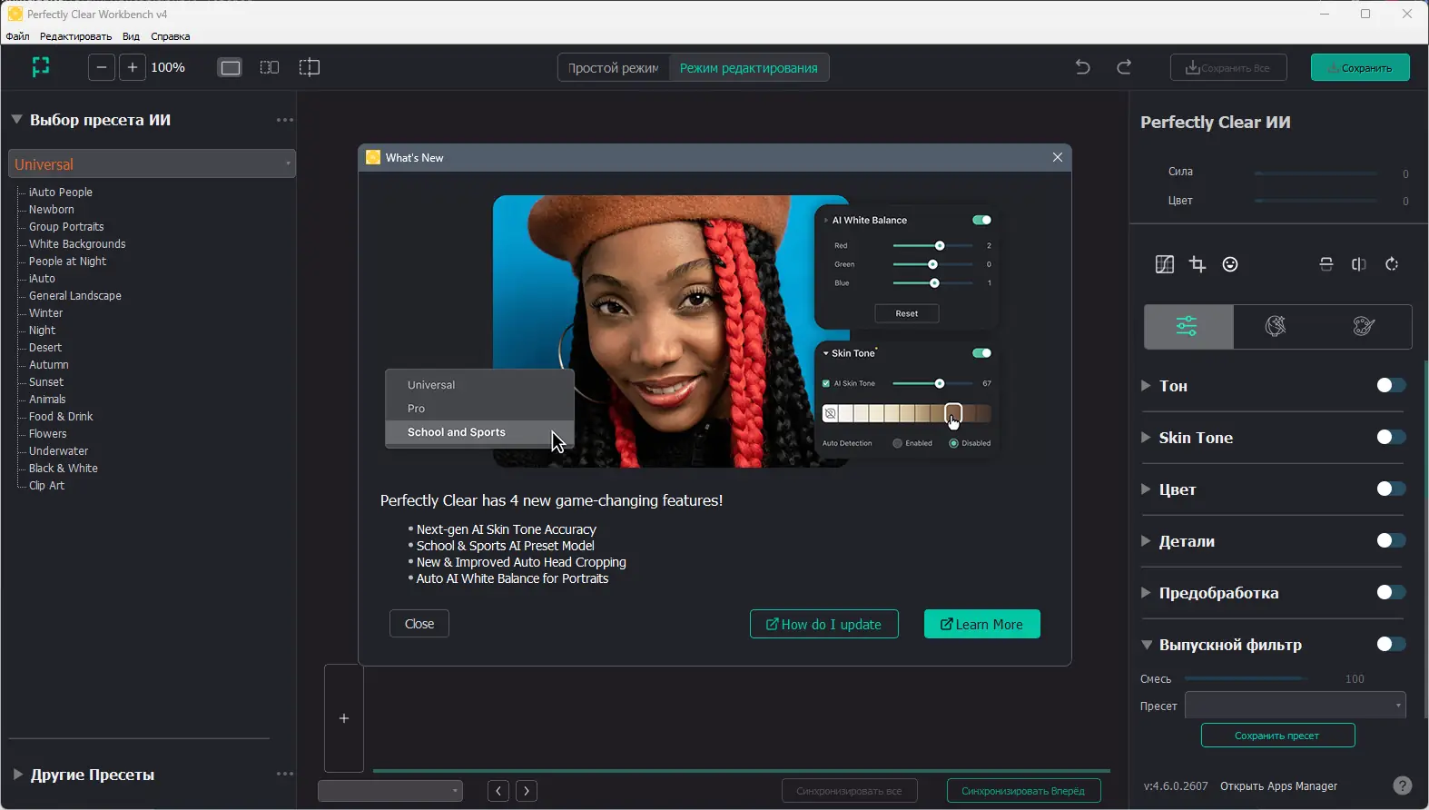Expand the Детали section
Image resolution: width=1429 pixels, height=810 pixels.
tap(1146, 541)
